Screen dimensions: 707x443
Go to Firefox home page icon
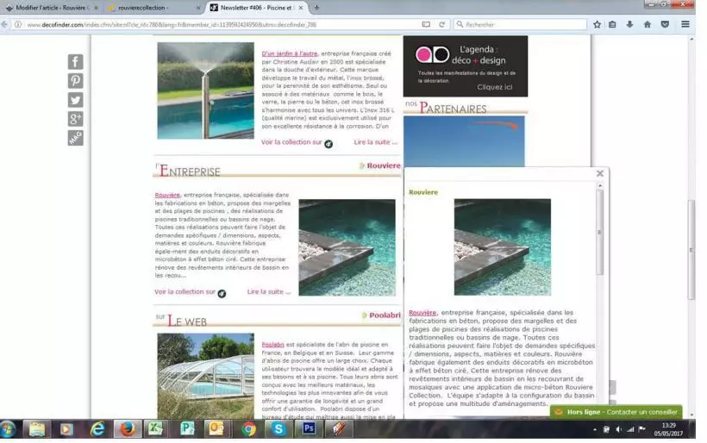tap(647, 24)
